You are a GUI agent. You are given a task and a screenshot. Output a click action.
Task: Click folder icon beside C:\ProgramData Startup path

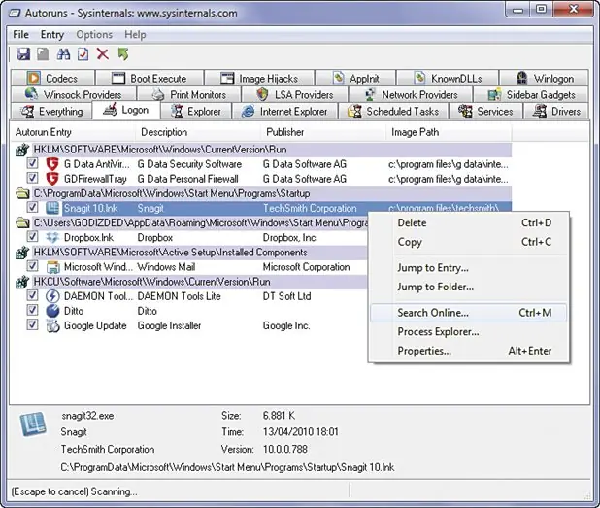pos(22,193)
